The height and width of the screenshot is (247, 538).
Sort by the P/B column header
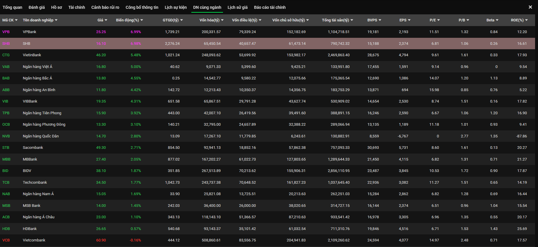[464, 20]
